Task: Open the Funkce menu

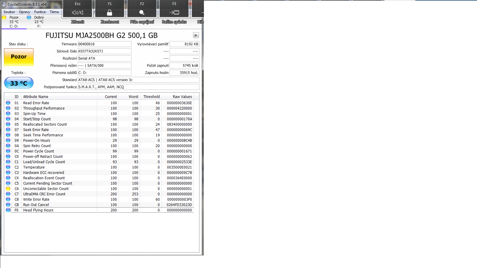Action: 40,12
